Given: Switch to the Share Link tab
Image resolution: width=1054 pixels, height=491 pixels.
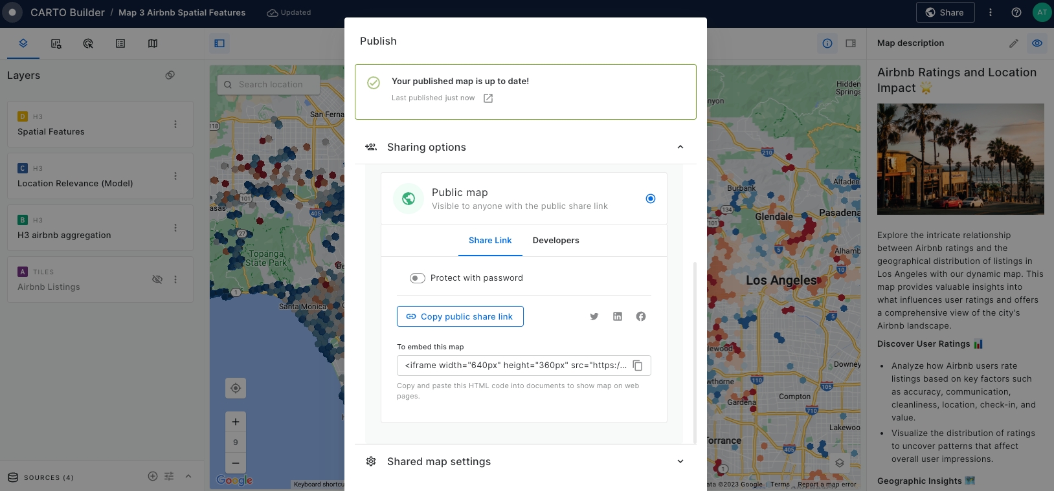Looking at the screenshot, I should click(490, 240).
